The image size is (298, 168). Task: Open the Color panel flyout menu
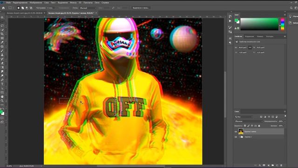[284, 14]
